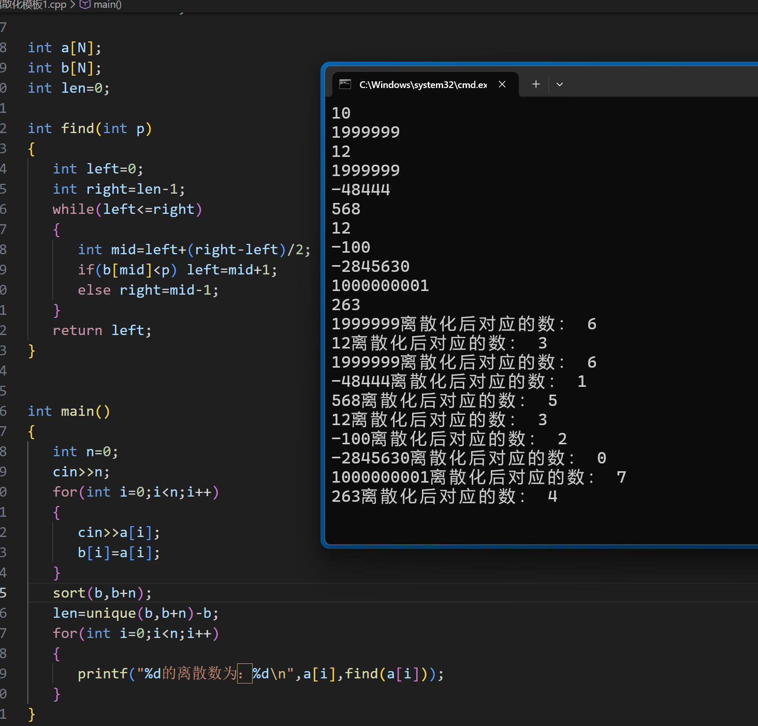This screenshot has width=758, height=726.
Task: Click the 'while(left<=right)' line
Action: click(127, 209)
